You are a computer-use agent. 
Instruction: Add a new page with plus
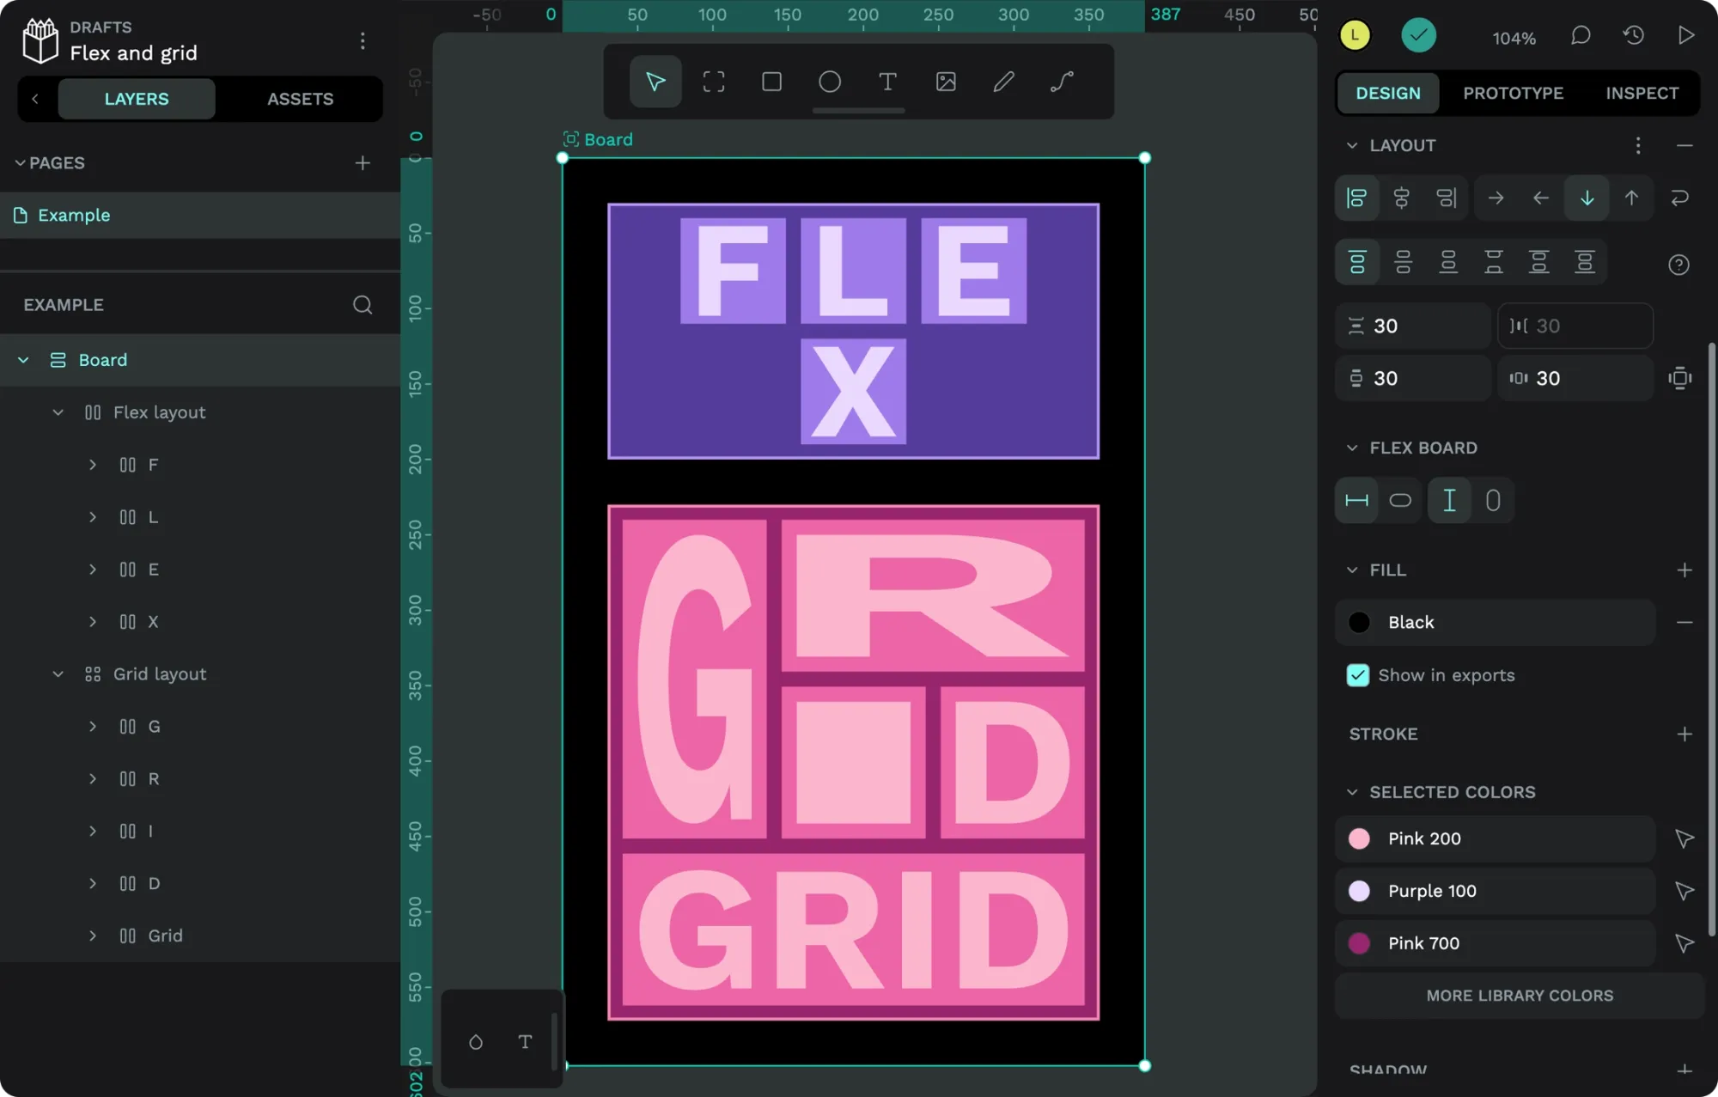(x=362, y=163)
